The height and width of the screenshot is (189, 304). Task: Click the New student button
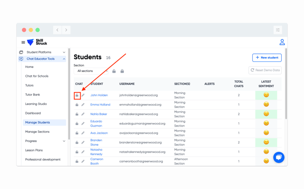267,58
